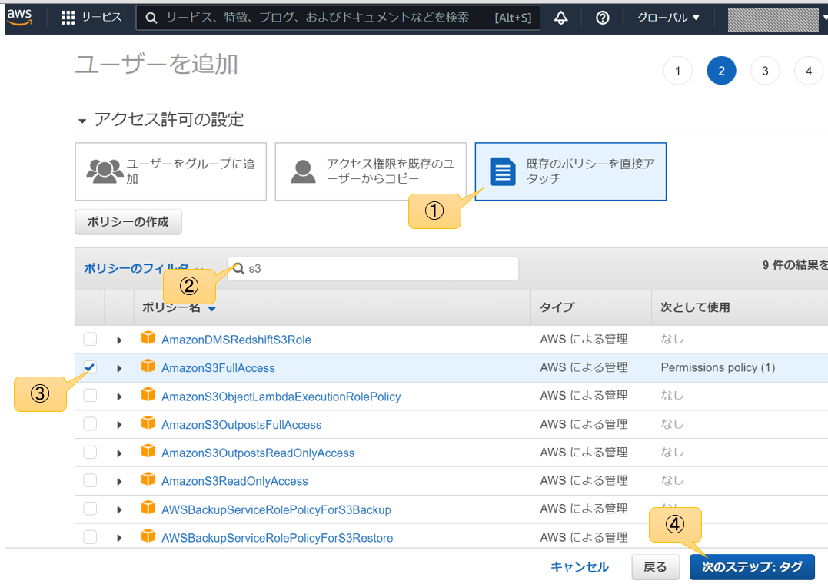Go to wizard step 4
The width and height of the screenshot is (828, 584).
(x=809, y=71)
